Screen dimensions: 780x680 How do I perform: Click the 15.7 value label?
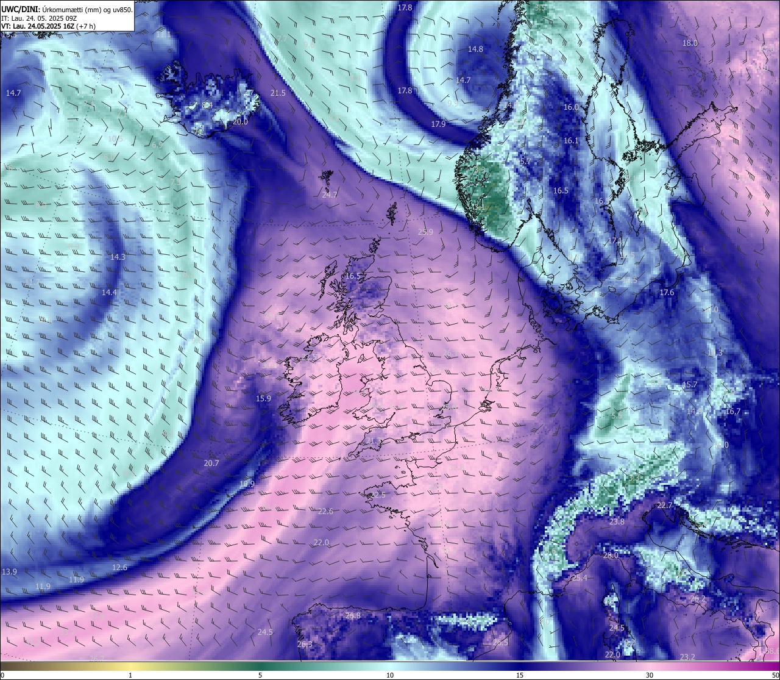[x=689, y=384]
